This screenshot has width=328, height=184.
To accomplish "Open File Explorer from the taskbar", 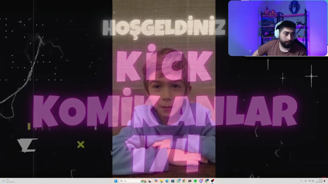I will click(x=161, y=181).
